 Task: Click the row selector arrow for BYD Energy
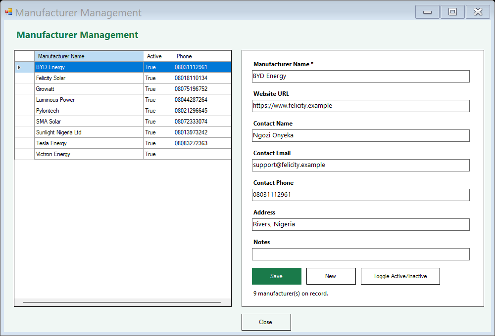25,67
